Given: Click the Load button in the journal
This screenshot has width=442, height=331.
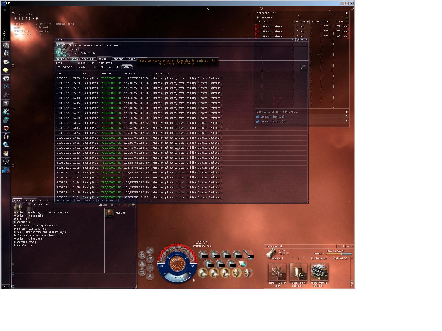Looking at the screenshot, I should [127, 67].
